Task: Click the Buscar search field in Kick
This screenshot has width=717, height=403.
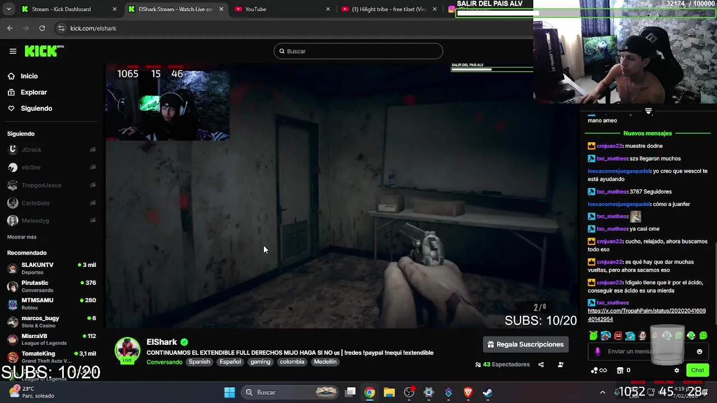Action: click(358, 51)
